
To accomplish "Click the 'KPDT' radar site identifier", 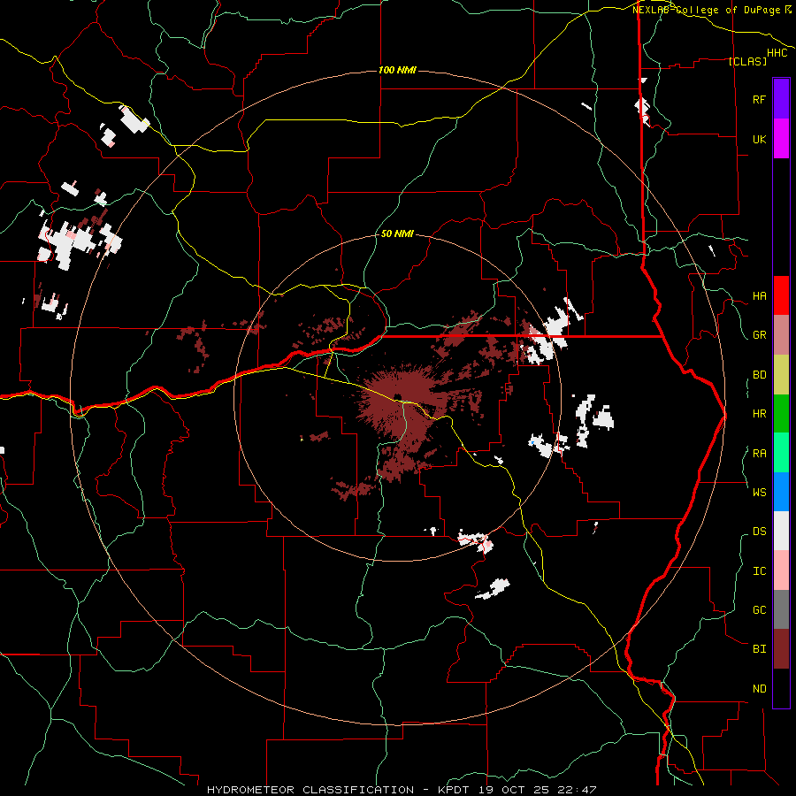I will 454,790.
